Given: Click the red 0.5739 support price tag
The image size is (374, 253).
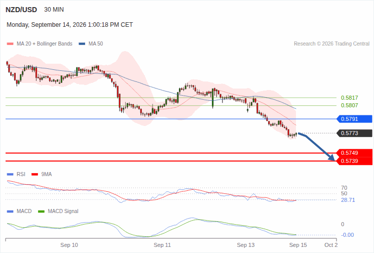Looking at the screenshot, I should [354, 161].
